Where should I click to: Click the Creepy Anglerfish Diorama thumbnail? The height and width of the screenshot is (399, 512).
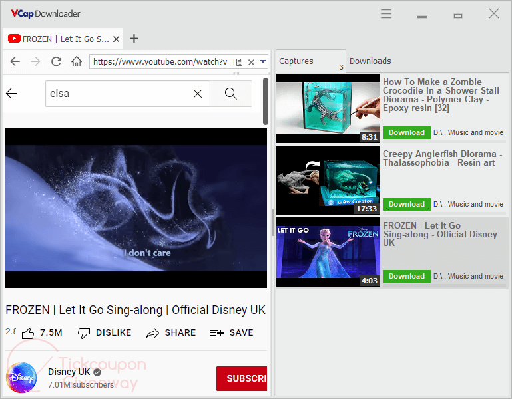pyautogui.click(x=328, y=180)
